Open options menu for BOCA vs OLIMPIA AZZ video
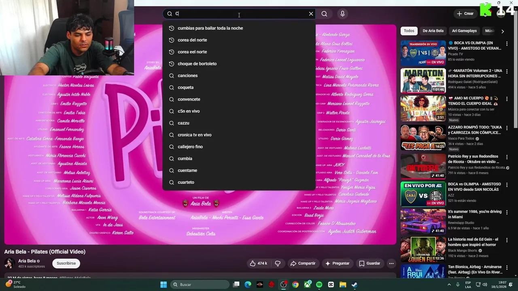The height and width of the screenshot is (291, 518). pyautogui.click(x=507, y=185)
